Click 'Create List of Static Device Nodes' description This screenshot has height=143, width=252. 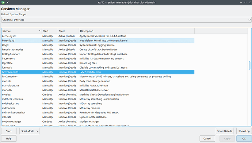point(99,50)
